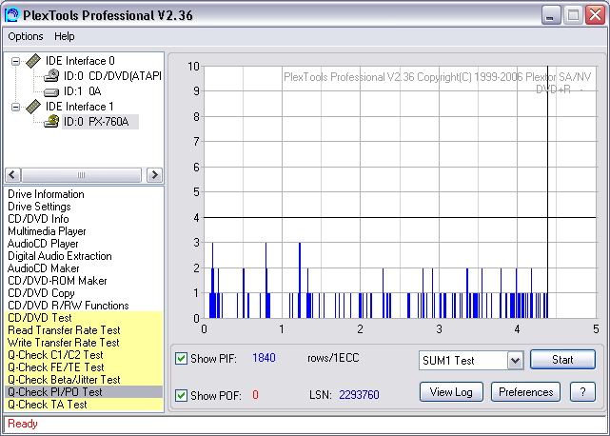Image resolution: width=610 pixels, height=436 pixels.
Task: Open Multimedia Player function
Action: 47,231
